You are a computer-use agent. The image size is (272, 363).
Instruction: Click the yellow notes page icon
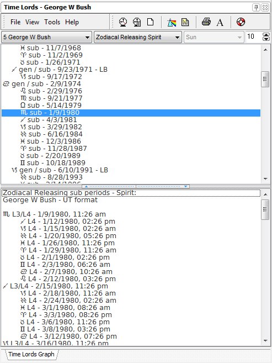[x=185, y=22]
